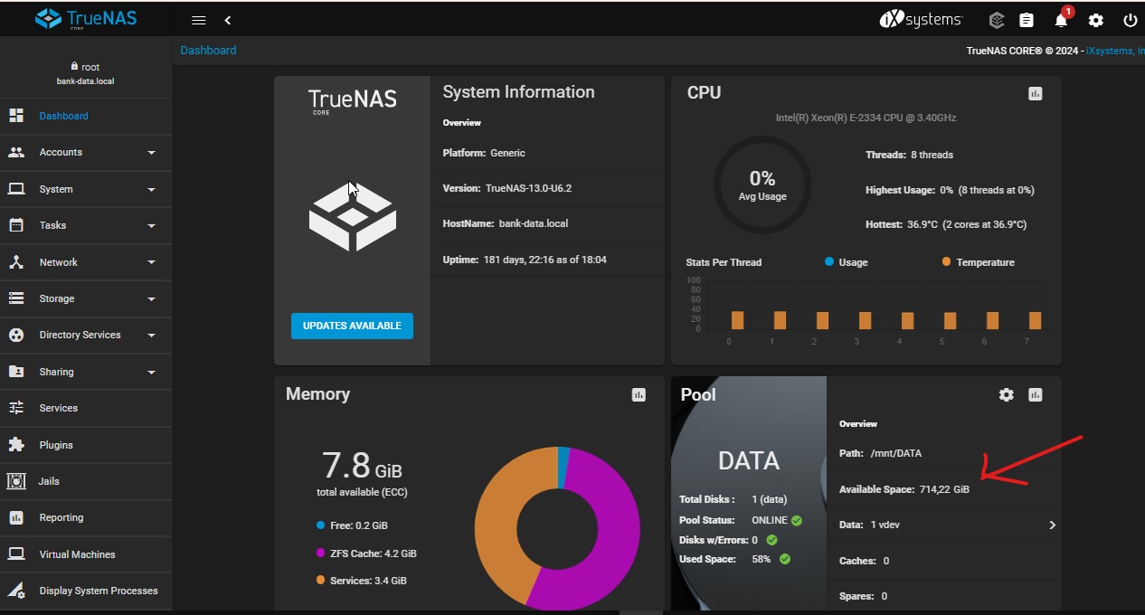Screen dimensions: 1145x615
Task: Click the Updates Available button
Action: pyautogui.click(x=352, y=326)
